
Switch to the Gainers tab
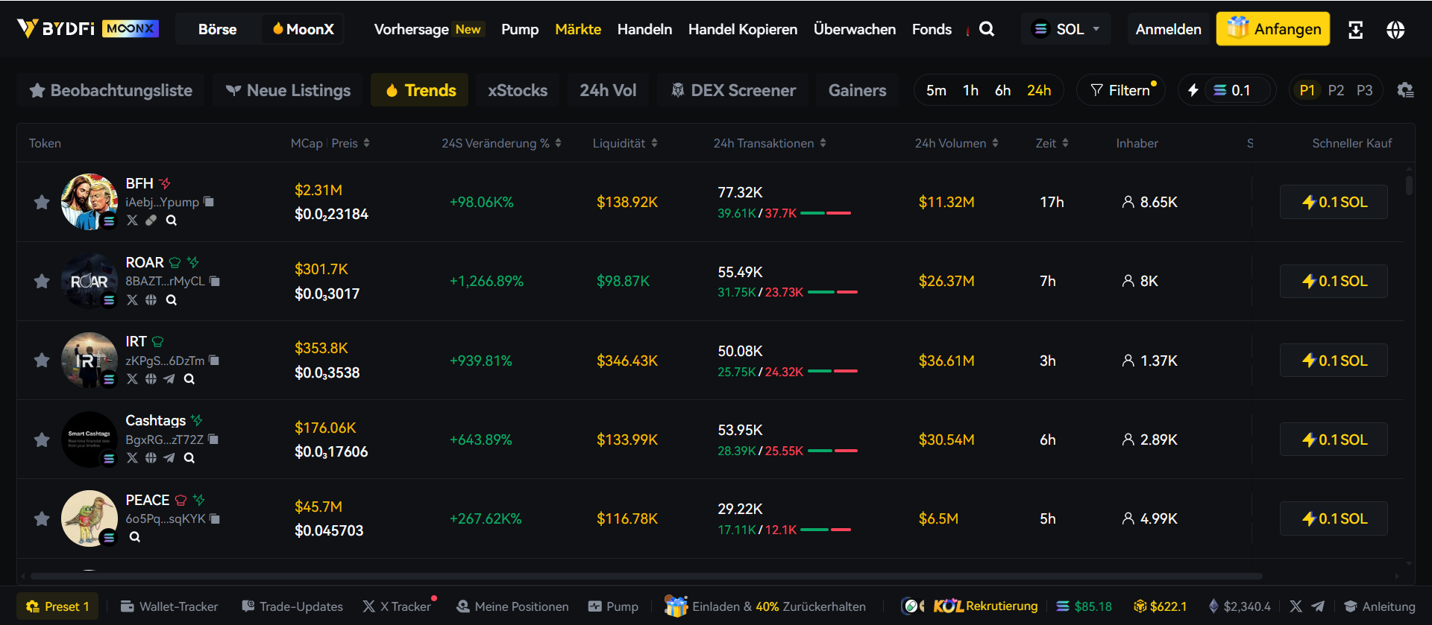857,90
